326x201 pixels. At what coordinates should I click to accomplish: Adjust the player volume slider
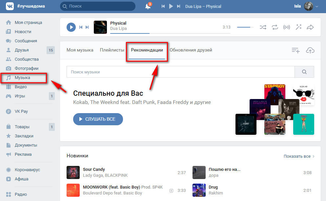[245, 27]
